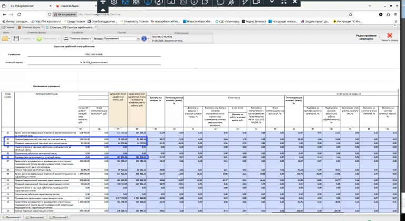Collapse overlay toolbar with the up arrow

[103, 10]
